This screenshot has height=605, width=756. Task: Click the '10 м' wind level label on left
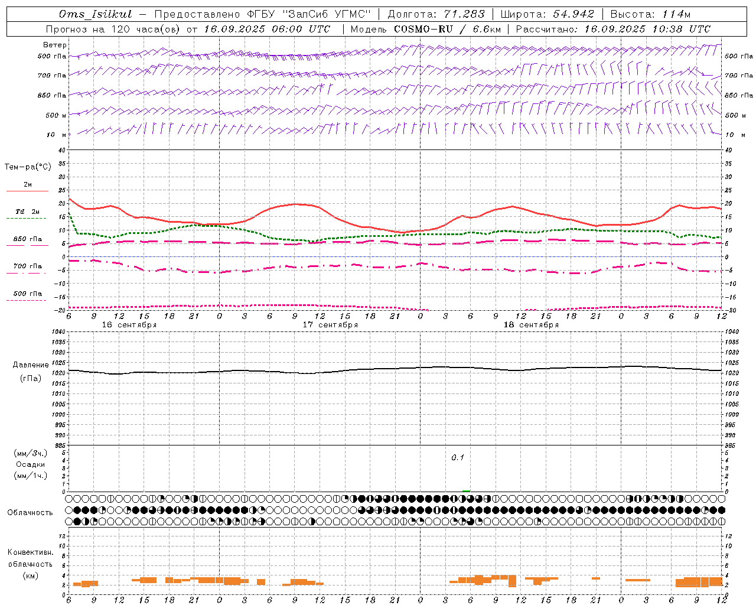pos(57,135)
